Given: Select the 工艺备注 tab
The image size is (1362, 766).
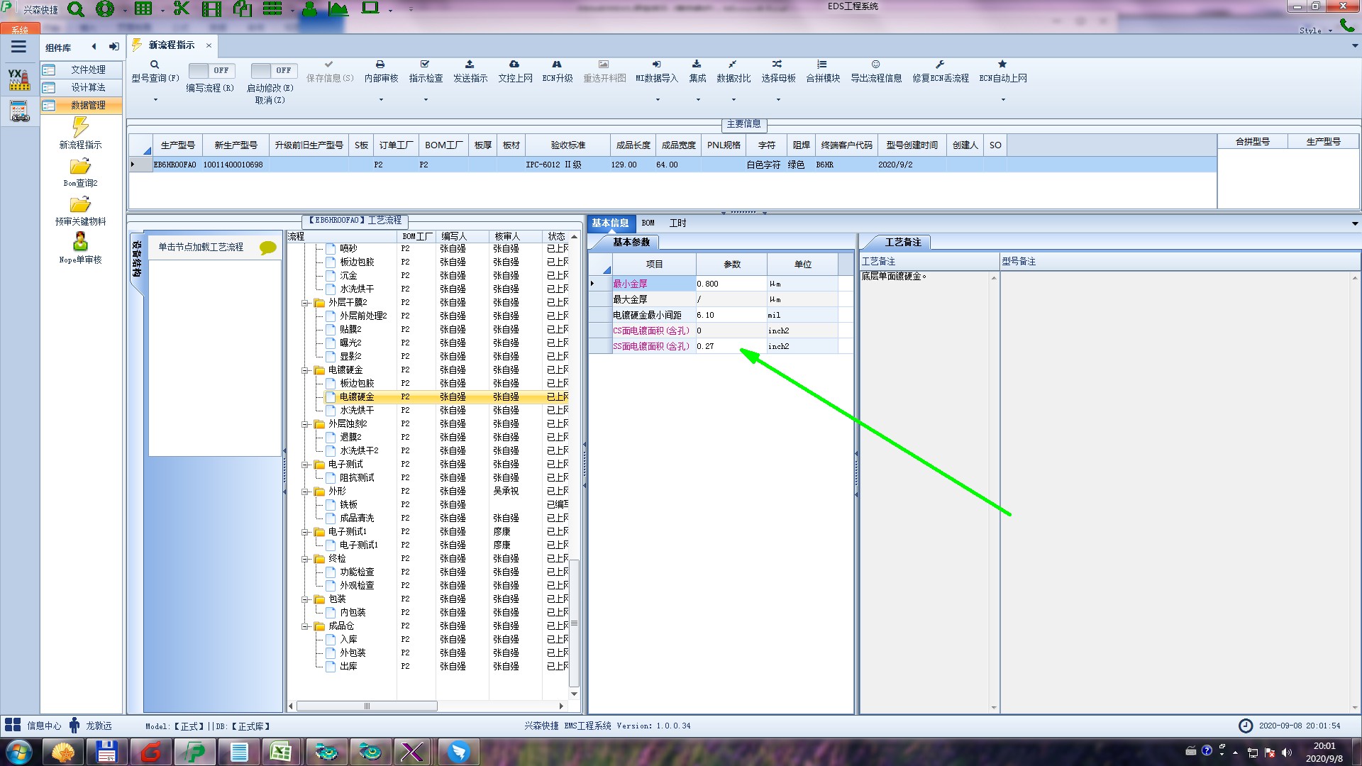Looking at the screenshot, I should (902, 243).
